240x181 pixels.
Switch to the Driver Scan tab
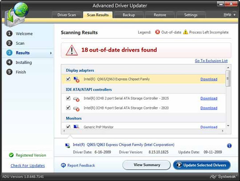pyautogui.click(x=67, y=15)
